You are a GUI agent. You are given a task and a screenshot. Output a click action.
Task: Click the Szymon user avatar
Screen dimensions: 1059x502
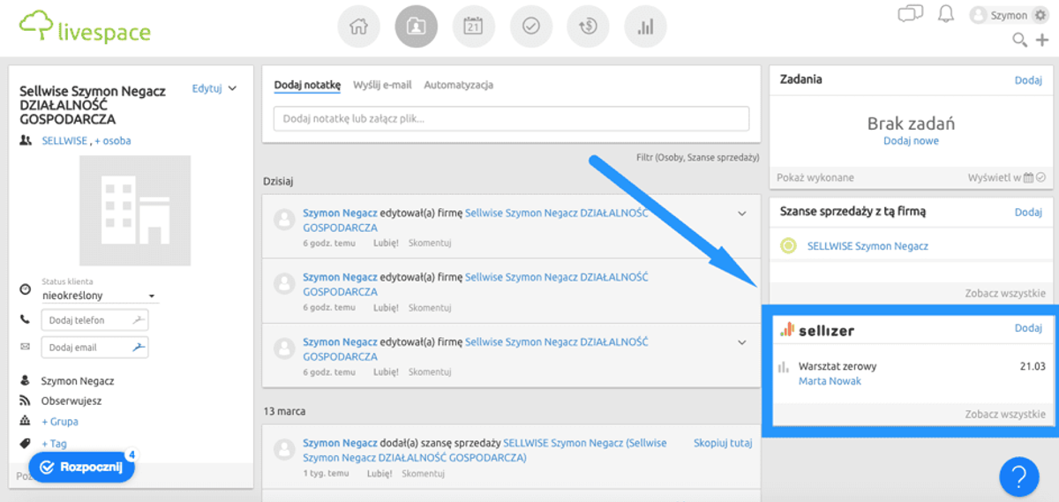979,15
